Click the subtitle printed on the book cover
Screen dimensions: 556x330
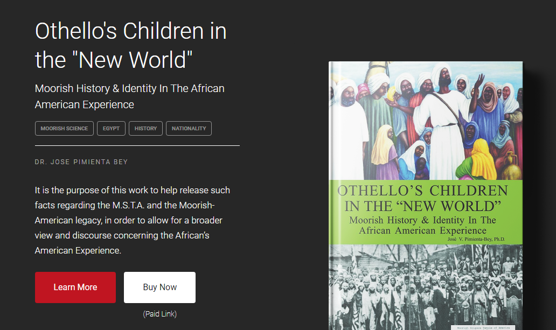pyautogui.click(x=423, y=226)
